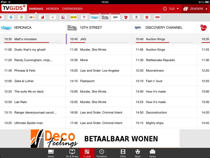Open Murder, She Wrote at 15:55
Screen dimensions: 210x158
tap(99, 102)
